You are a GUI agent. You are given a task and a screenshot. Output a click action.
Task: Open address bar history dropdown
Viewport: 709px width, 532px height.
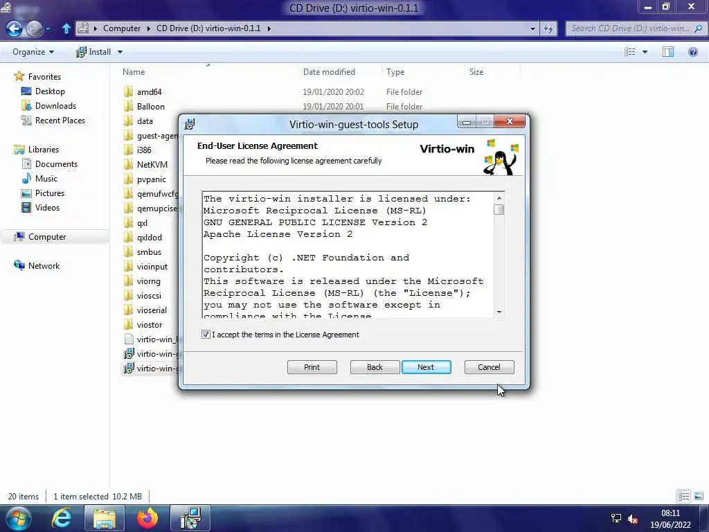click(532, 28)
